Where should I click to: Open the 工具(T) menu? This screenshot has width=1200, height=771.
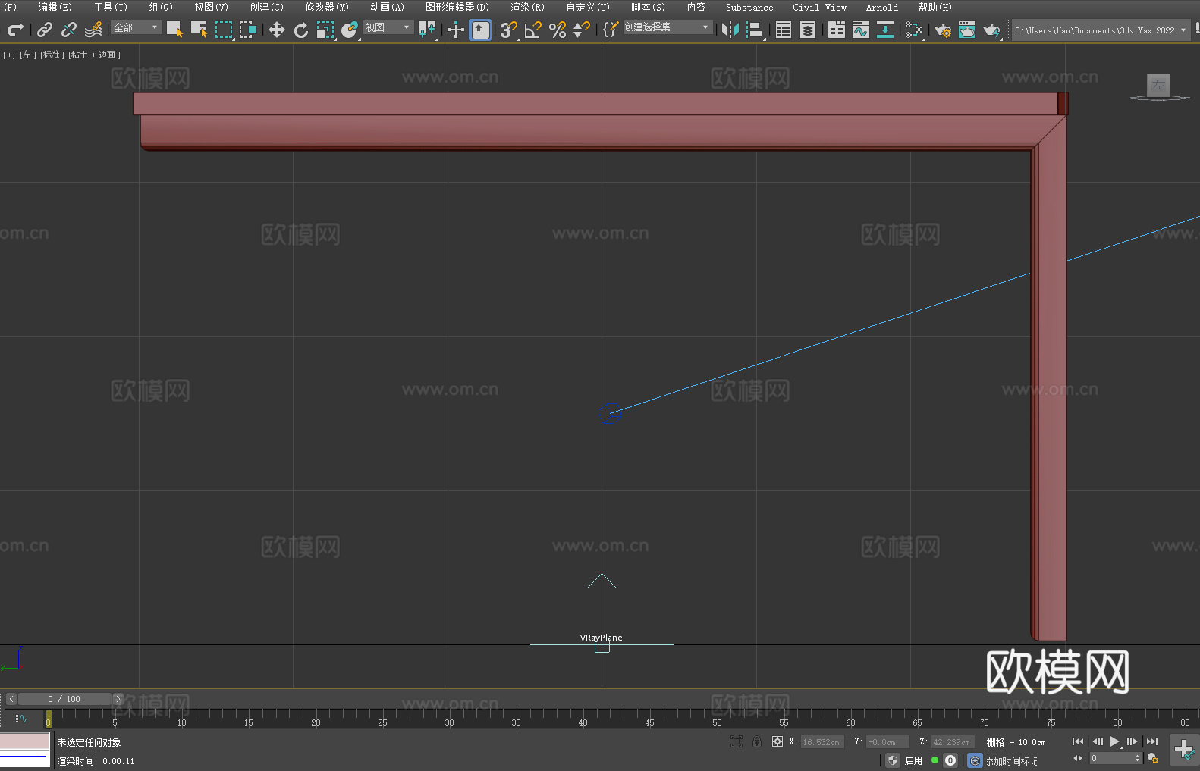coord(111,7)
